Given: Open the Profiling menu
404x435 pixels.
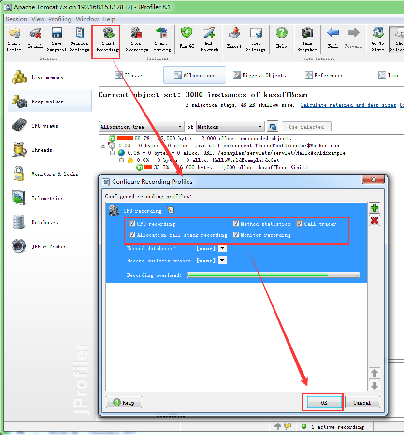Looking at the screenshot, I should pyautogui.click(x=59, y=19).
